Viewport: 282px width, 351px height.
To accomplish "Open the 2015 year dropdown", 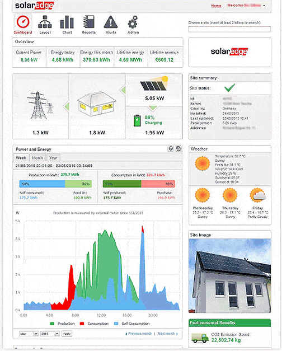I will (x=50, y=334).
